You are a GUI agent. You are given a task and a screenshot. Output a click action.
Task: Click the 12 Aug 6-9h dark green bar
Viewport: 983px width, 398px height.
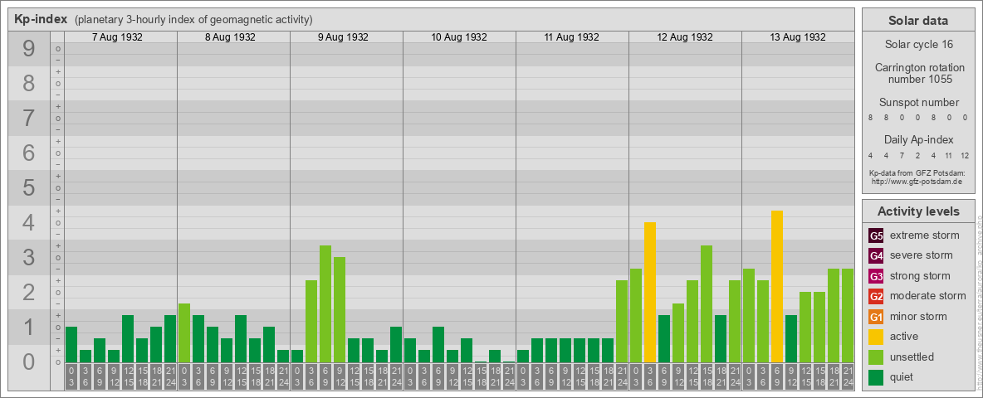coord(664,338)
